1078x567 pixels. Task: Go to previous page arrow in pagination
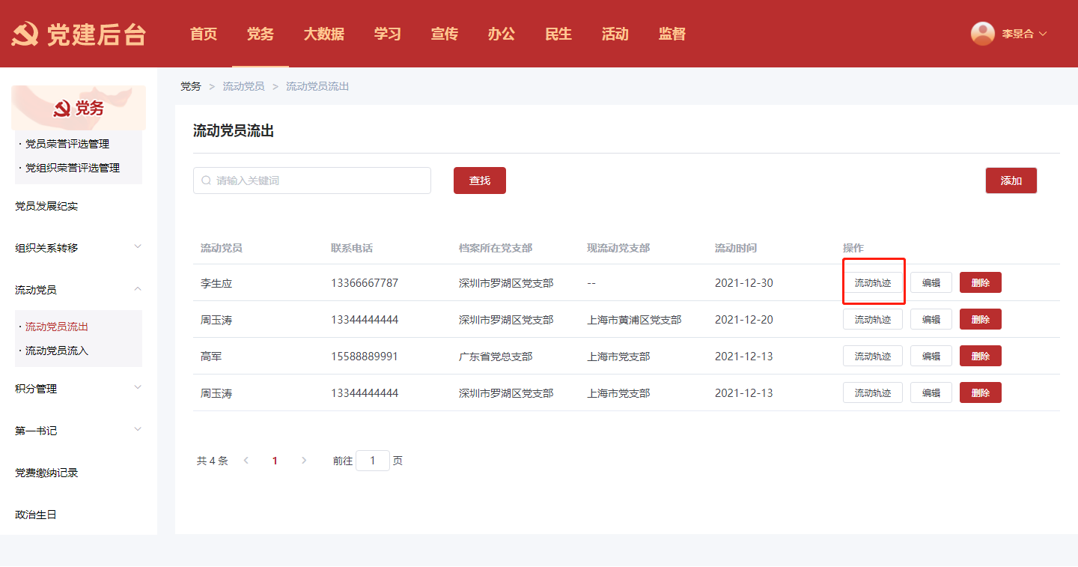pyautogui.click(x=246, y=461)
